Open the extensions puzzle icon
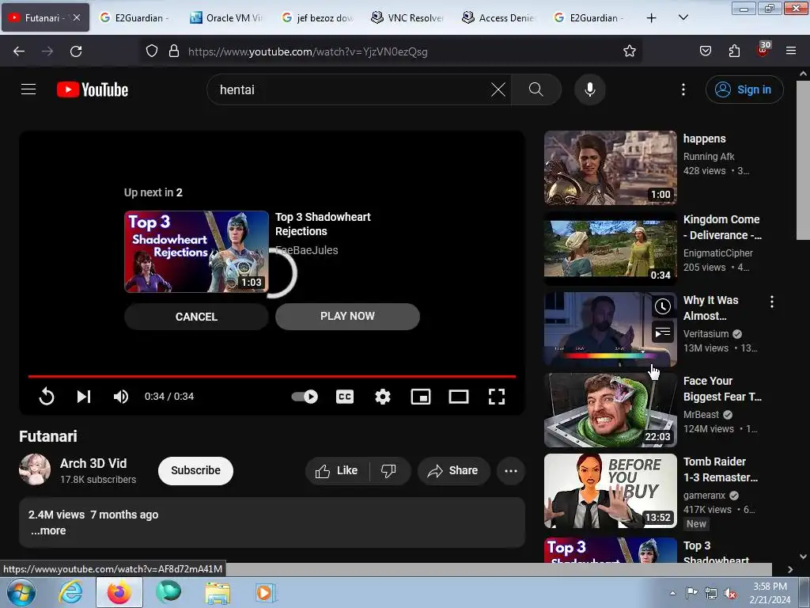 pos(734,51)
